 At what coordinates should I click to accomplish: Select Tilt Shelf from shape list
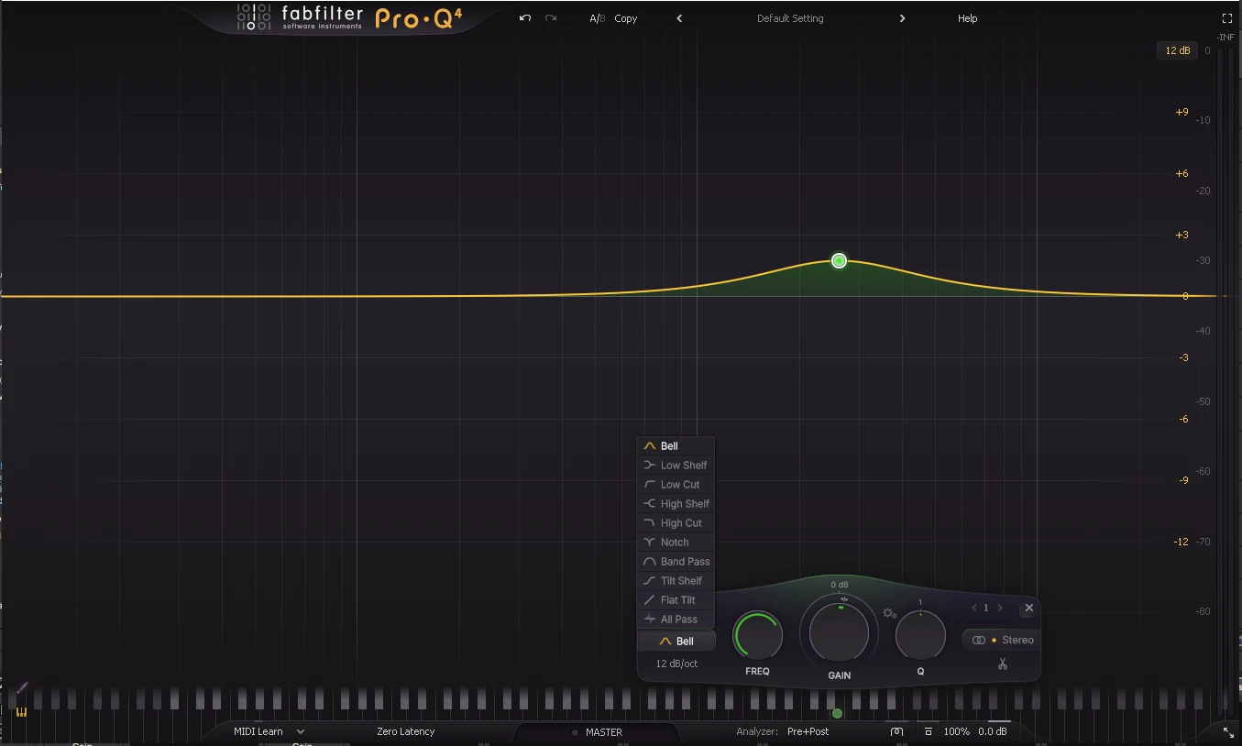pyautogui.click(x=676, y=581)
